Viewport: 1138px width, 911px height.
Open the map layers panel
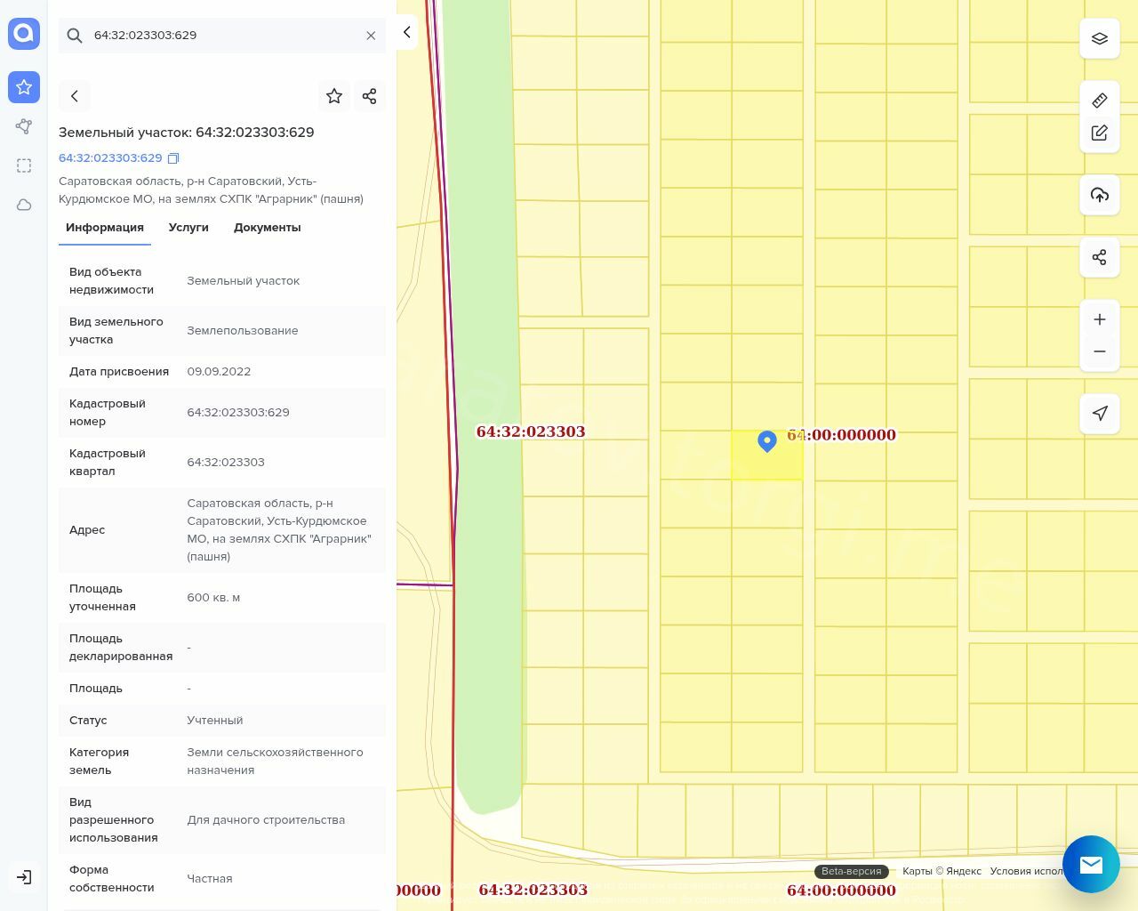click(x=1100, y=39)
